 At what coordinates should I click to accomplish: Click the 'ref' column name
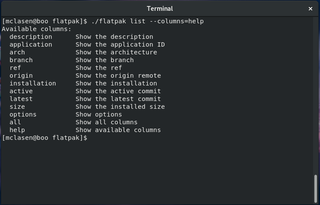click(15, 68)
